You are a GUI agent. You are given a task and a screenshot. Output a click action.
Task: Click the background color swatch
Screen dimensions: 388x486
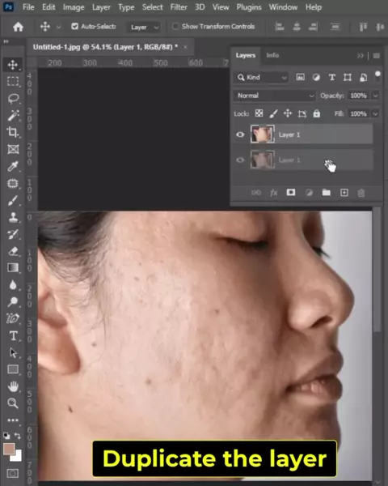pos(18,456)
